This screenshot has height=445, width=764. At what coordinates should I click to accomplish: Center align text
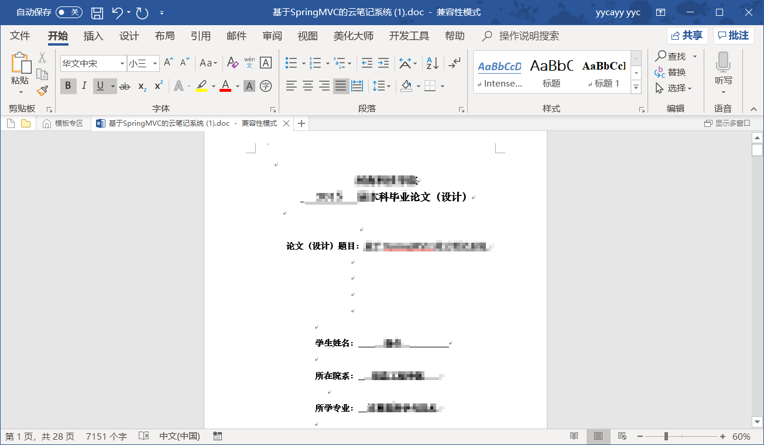[308, 87]
